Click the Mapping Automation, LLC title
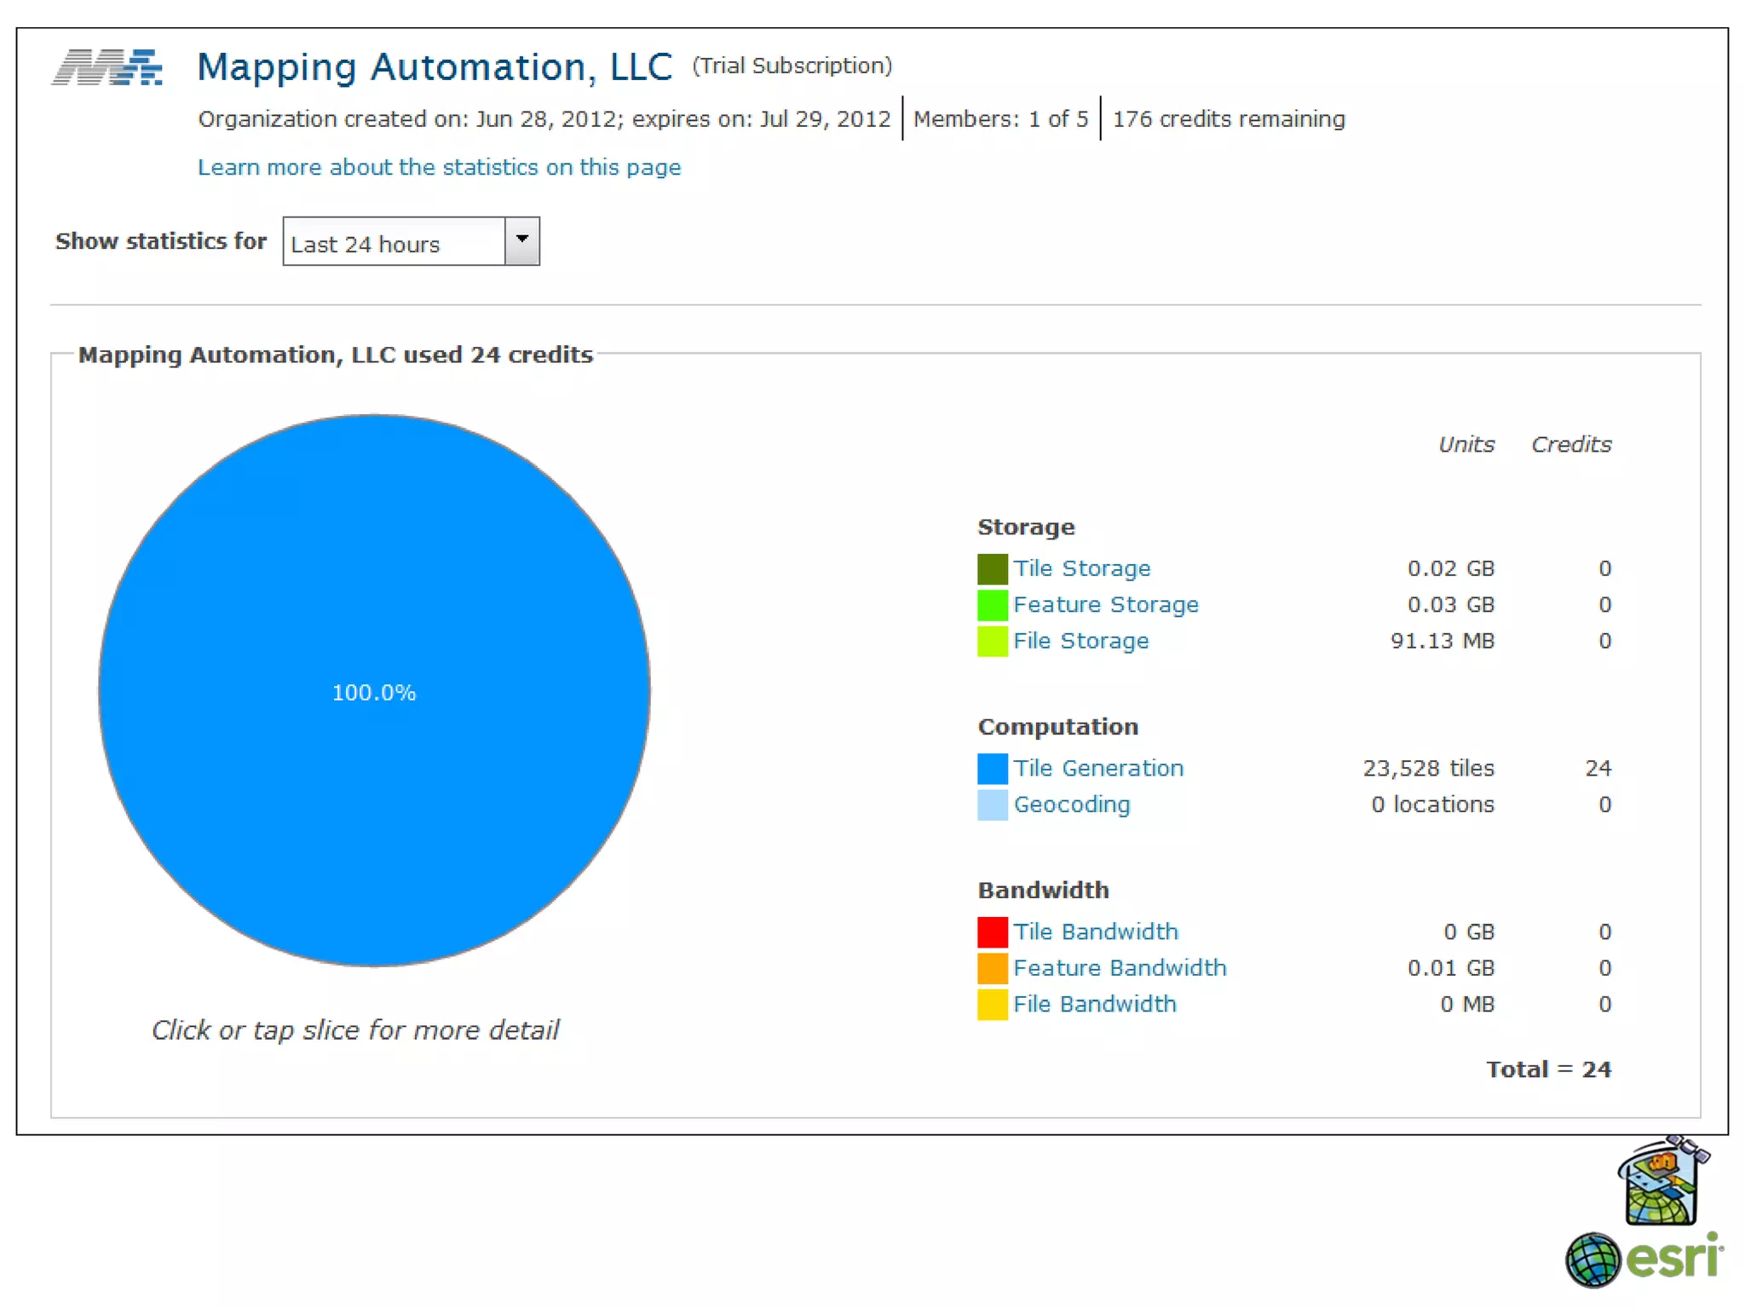Image resolution: width=1745 pixels, height=1309 pixels. [x=435, y=67]
